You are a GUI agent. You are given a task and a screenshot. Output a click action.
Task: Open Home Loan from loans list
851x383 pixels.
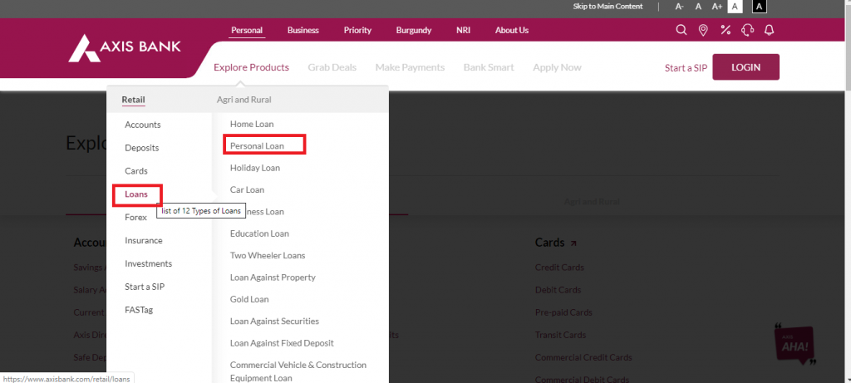252,125
